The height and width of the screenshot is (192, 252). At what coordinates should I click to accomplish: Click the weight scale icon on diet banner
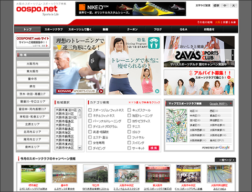point(154,43)
